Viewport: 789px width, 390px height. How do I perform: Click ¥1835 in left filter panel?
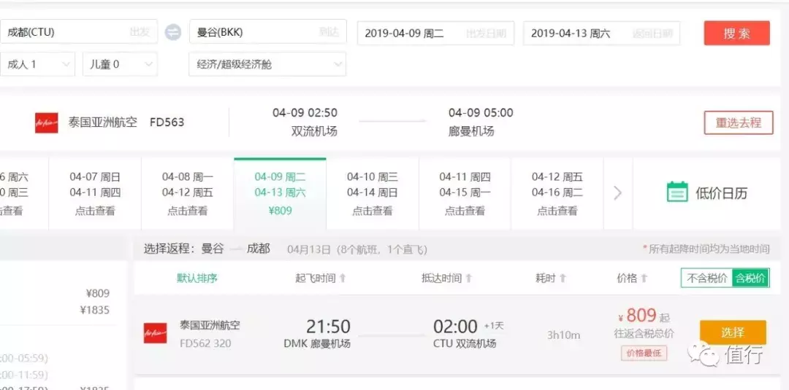[x=94, y=310]
